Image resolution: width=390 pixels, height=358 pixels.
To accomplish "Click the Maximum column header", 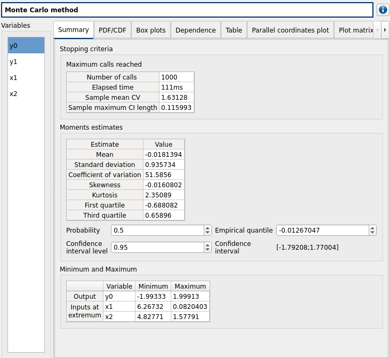I will tap(190, 287).
